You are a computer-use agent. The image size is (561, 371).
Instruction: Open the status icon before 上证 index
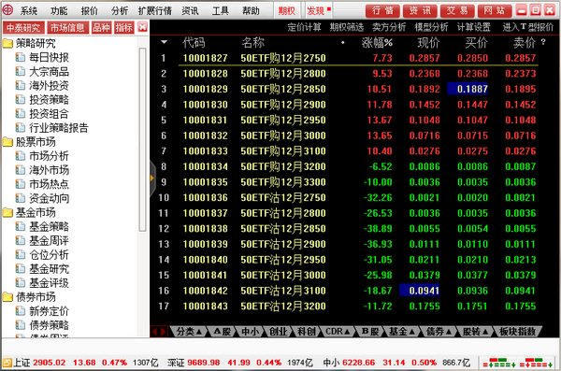(x=7, y=363)
